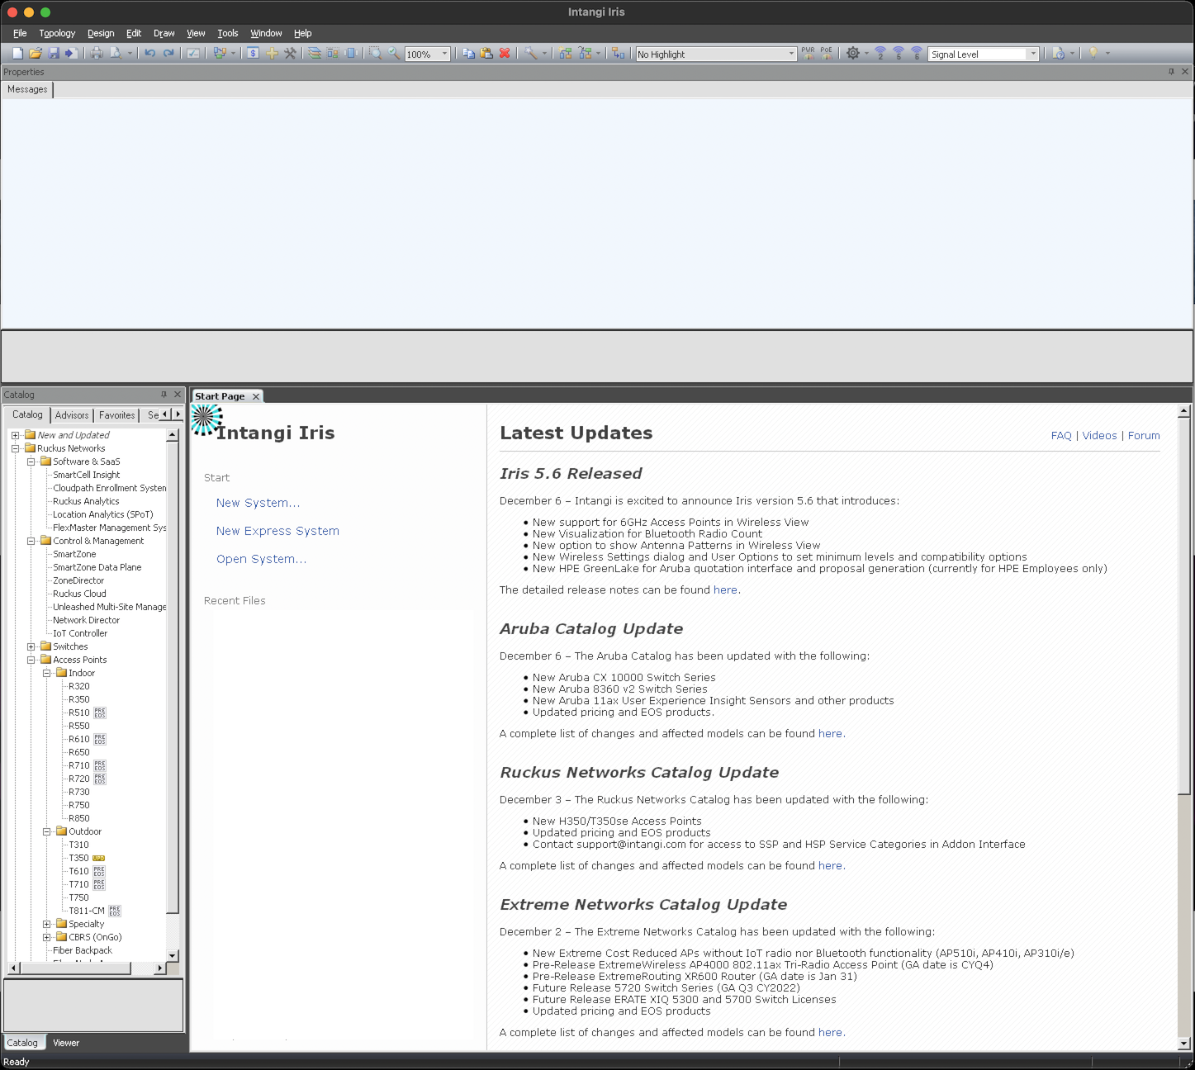Click the 5 GHz wireless band icon
This screenshot has height=1070, width=1195.
coord(899,54)
